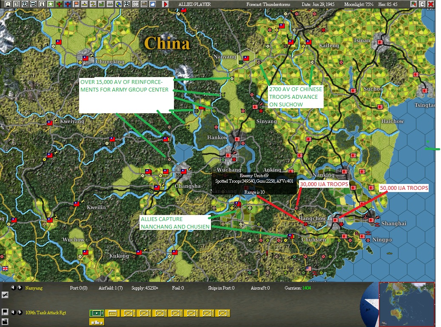Click the weather cloud toolbar icon
The image size is (441, 327).
[152, 4]
